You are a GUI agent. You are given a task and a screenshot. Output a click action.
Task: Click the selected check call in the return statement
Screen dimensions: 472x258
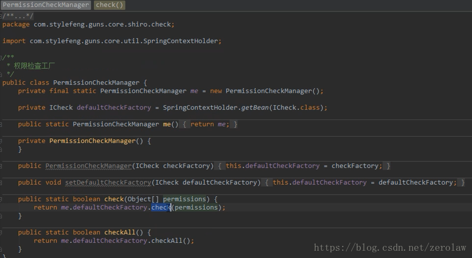coord(161,207)
